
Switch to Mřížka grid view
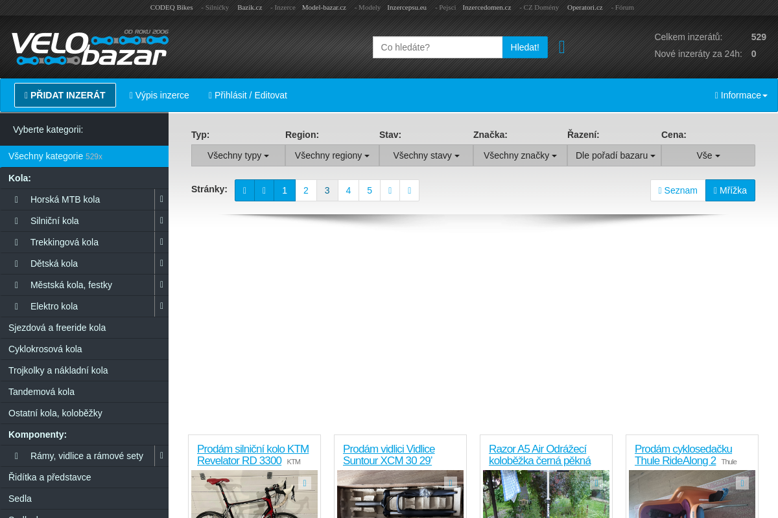(x=730, y=190)
